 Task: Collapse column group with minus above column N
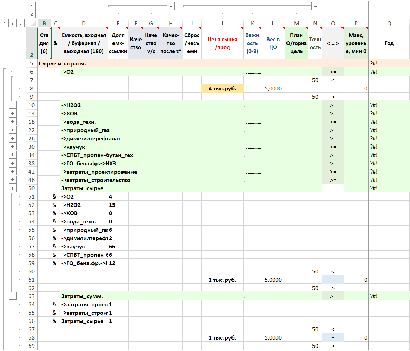tap(315, 6)
